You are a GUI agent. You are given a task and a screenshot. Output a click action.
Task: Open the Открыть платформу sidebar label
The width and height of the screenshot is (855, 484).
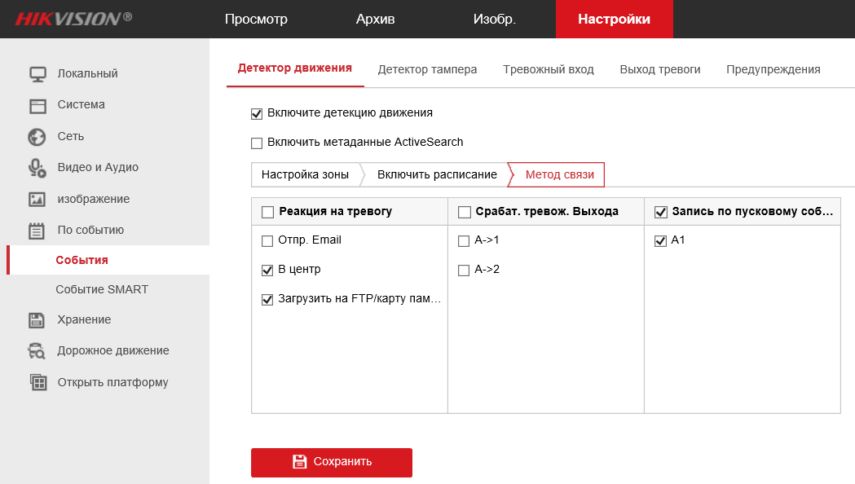tap(112, 382)
